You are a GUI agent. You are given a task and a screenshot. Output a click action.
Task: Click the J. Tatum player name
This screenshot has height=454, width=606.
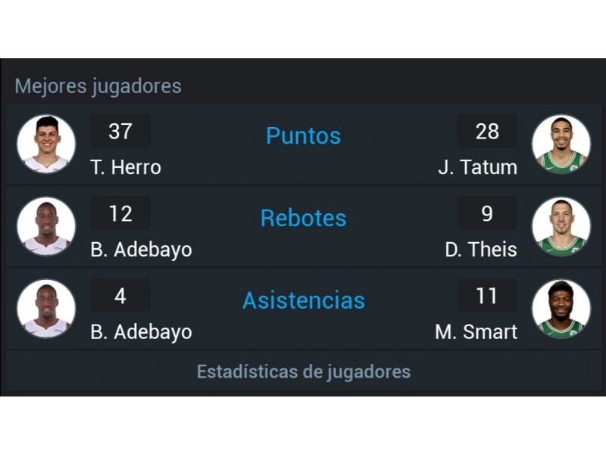pyautogui.click(x=478, y=167)
